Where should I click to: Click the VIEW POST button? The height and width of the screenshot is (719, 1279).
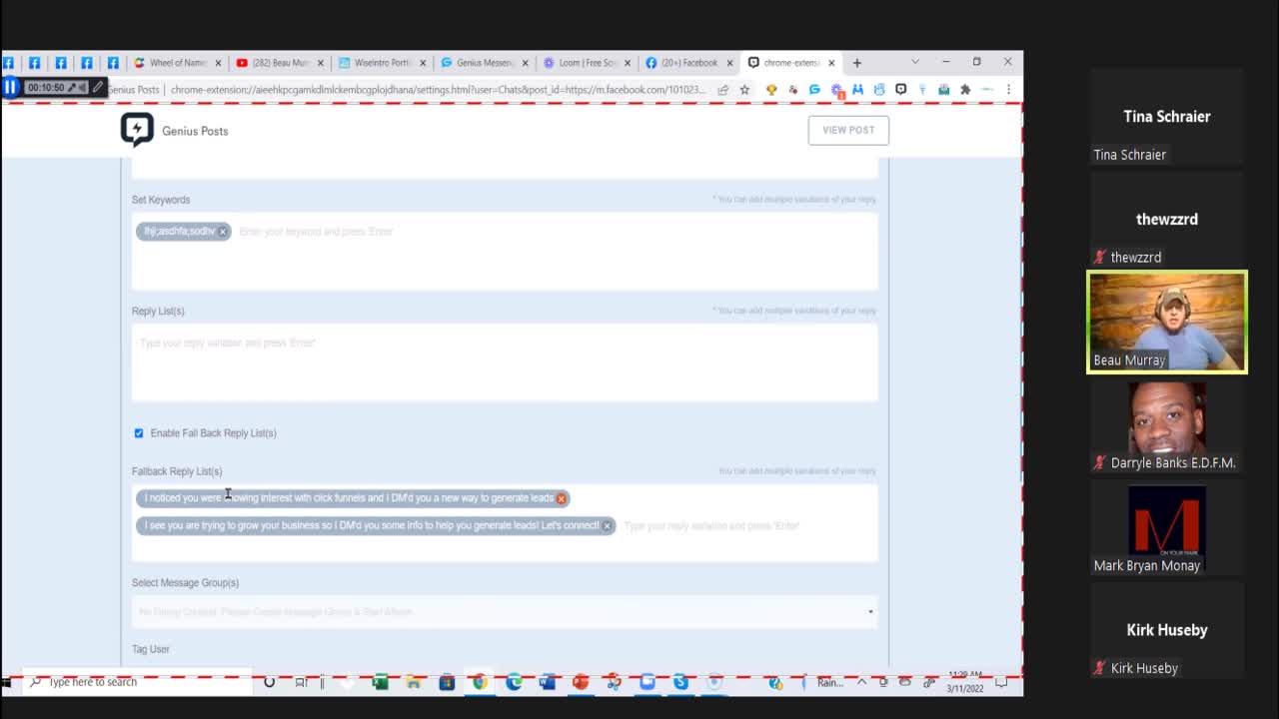[848, 130]
